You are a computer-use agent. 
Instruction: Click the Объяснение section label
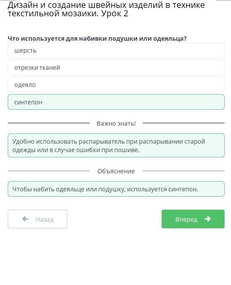(116, 171)
